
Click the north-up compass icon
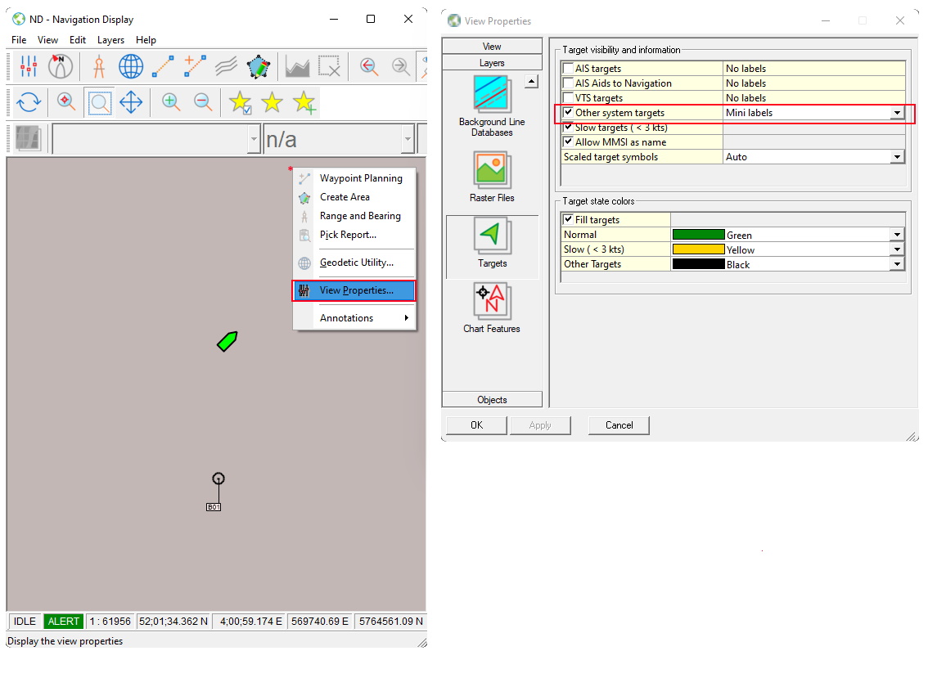click(x=61, y=66)
